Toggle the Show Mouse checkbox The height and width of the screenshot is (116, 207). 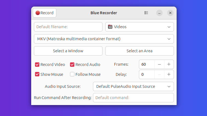point(37,74)
